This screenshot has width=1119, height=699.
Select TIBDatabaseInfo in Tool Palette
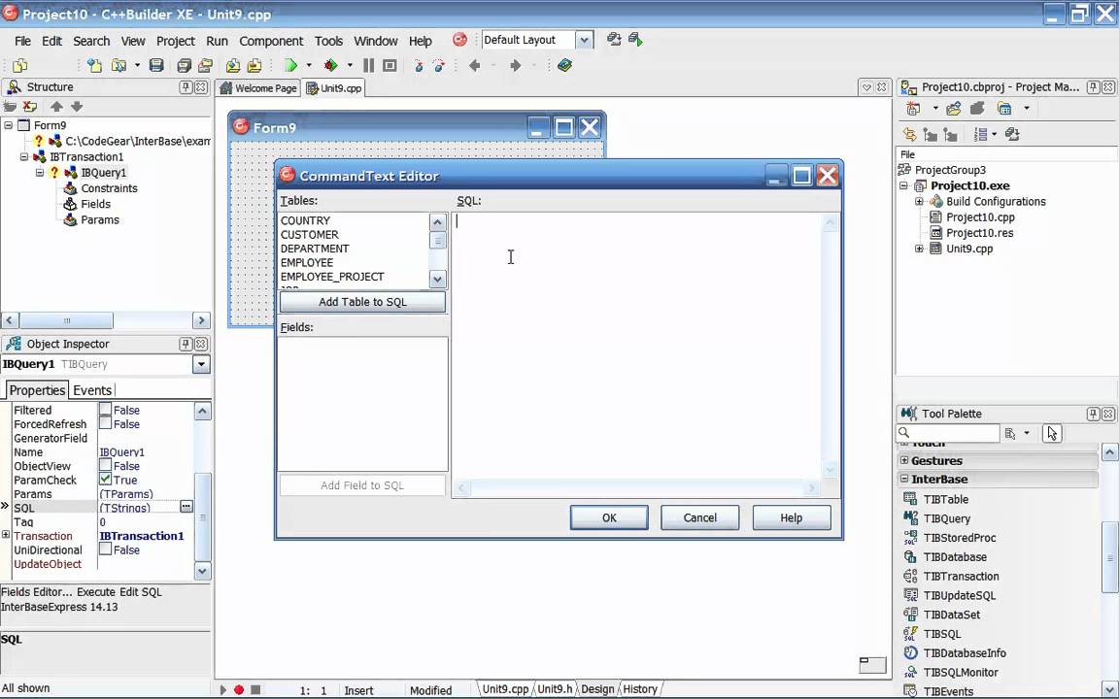pyautogui.click(x=965, y=653)
